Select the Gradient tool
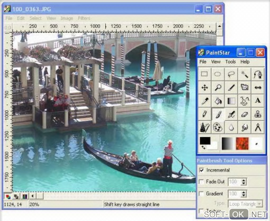Image resolution: width=270 pixels, height=221 pixels. pos(231,101)
